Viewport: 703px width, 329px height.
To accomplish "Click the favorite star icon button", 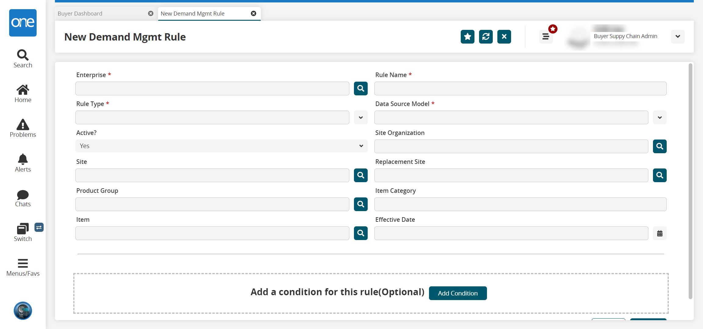I will tap(467, 37).
